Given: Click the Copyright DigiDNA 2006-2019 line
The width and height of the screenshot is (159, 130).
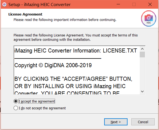Looking at the screenshot, I should point(53,65).
